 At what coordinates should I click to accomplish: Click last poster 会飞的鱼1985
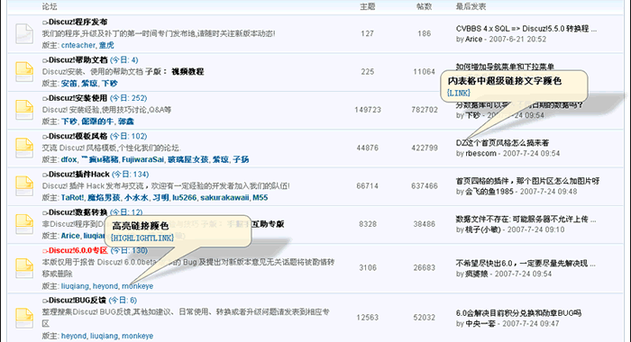coord(489,192)
